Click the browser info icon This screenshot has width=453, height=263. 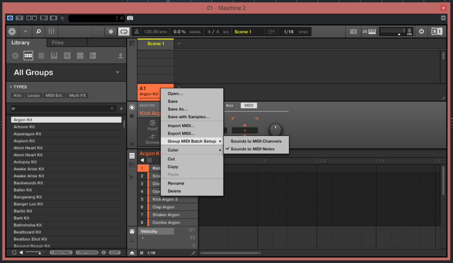pos(104,252)
